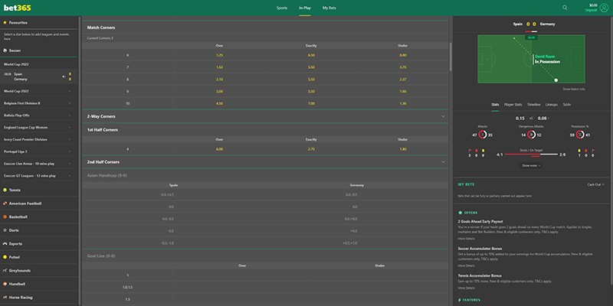
Task: Select the Darts sport icon
Action: tap(5, 230)
